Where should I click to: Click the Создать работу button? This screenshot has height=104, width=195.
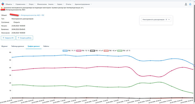tap(25, 38)
